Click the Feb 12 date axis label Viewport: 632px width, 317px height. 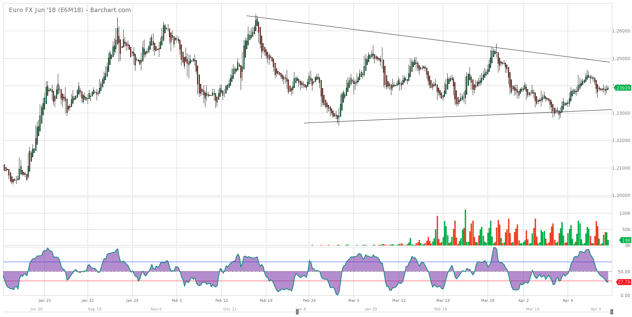(x=222, y=300)
